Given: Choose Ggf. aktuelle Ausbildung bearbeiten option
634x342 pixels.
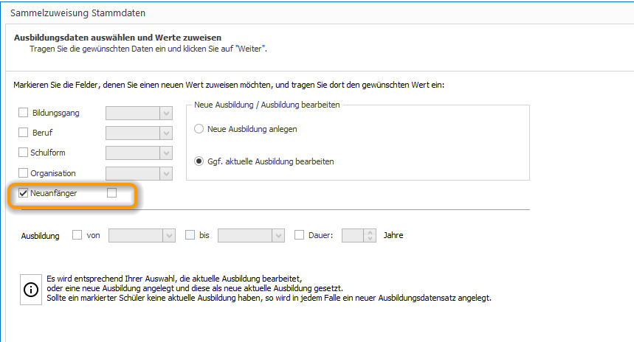Looking at the screenshot, I should click(199, 161).
